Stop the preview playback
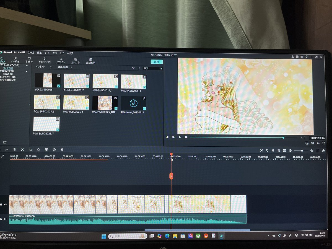This screenshot has height=249, width=332. click(186, 137)
